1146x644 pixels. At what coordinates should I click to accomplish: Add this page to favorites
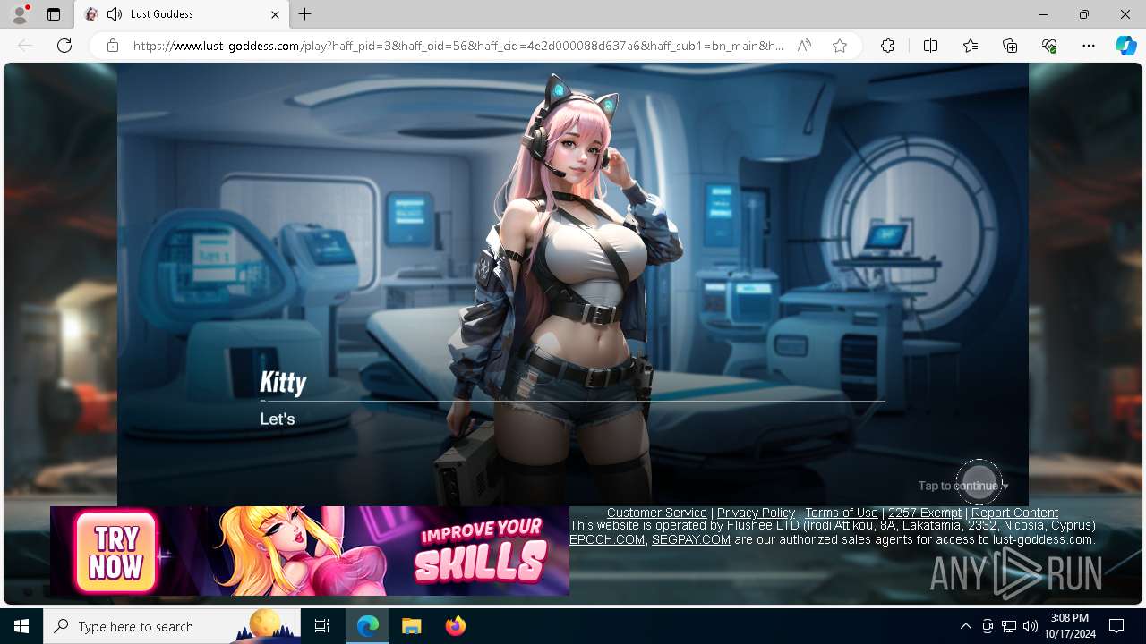840,46
